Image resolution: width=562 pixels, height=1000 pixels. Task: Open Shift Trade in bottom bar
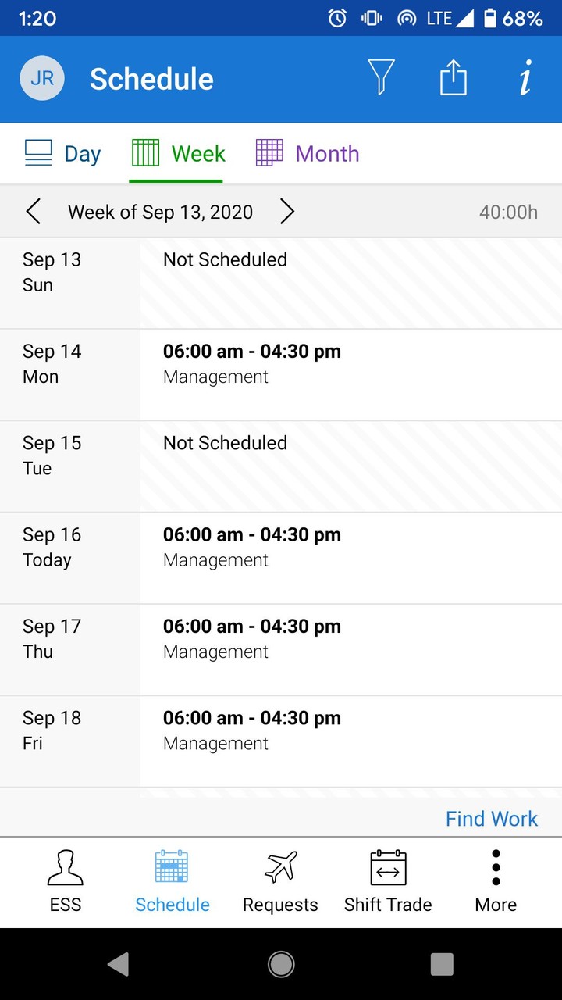[388, 881]
